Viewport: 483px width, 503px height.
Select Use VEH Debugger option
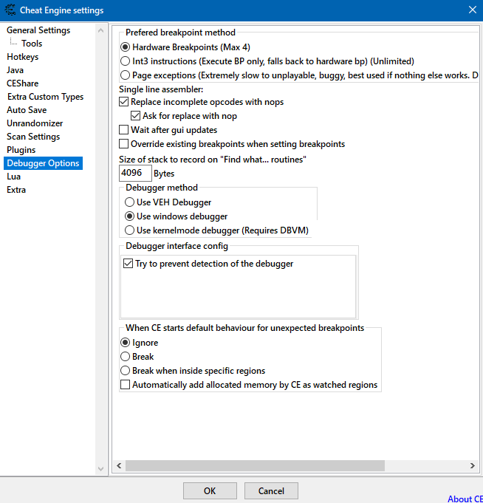129,202
